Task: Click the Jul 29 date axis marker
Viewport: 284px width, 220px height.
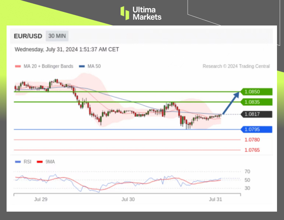Action: tap(41, 199)
